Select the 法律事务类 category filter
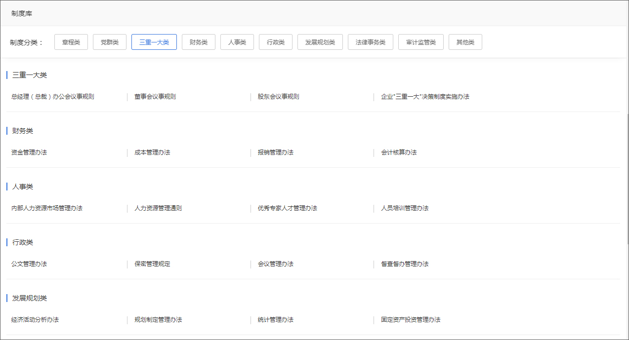The image size is (629, 340). [370, 42]
